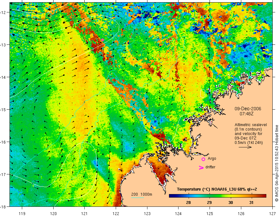Click the longitude label 121

click(85, 213)
